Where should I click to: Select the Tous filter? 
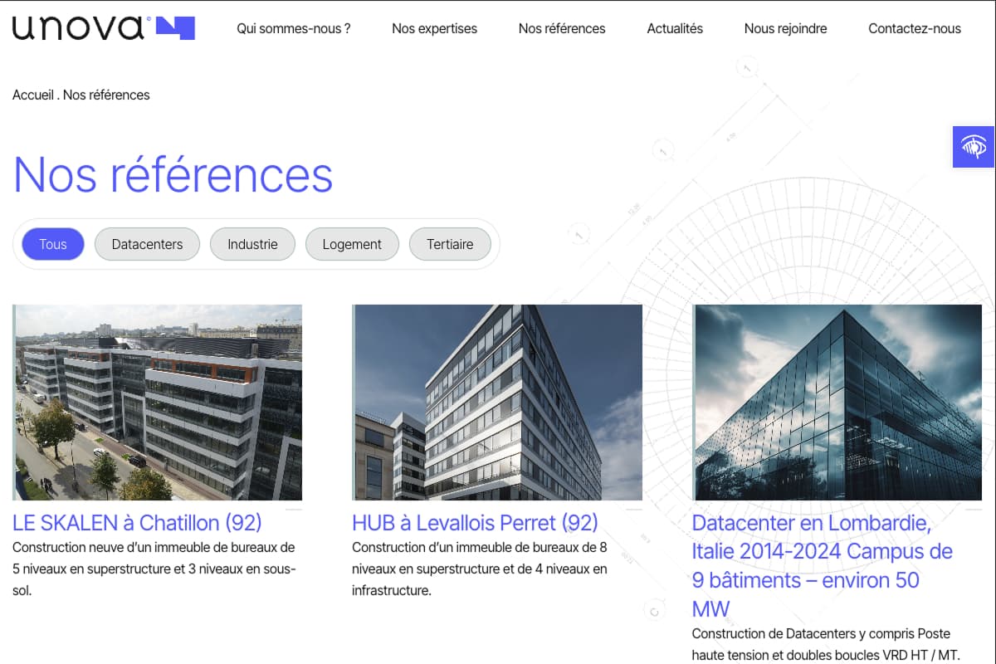[x=53, y=244]
